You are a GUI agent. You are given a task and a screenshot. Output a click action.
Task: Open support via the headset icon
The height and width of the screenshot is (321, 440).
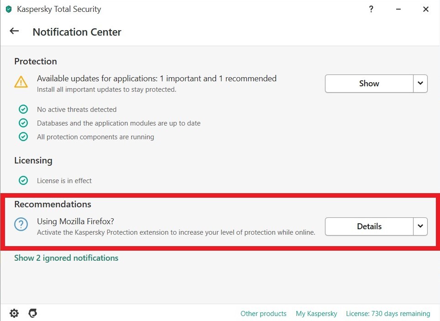[33, 313]
